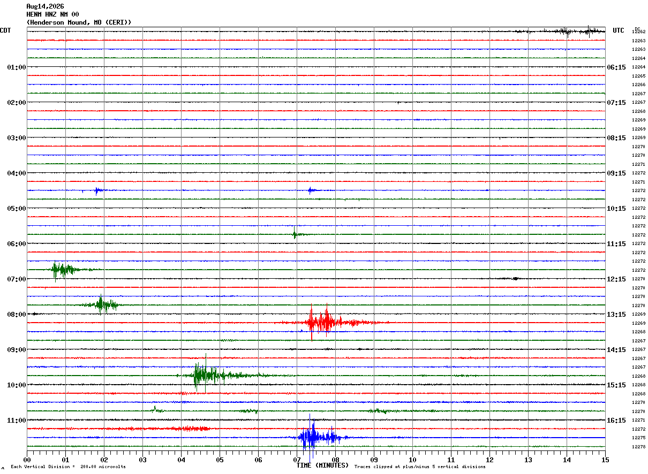The height and width of the screenshot is (474, 648).
Task: Click the Henderson Mound, MO (CERI) label
Action: [x=79, y=22]
